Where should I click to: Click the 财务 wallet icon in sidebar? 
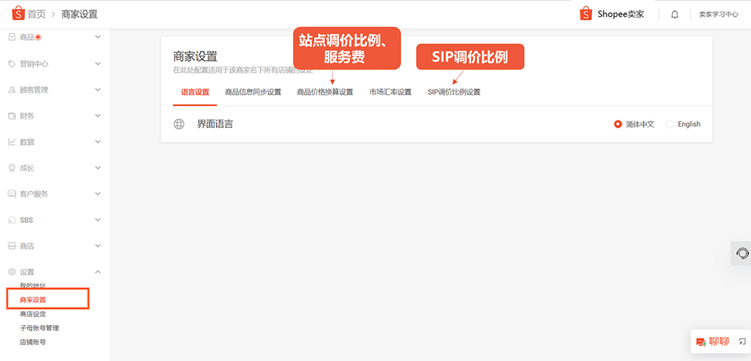[12, 116]
